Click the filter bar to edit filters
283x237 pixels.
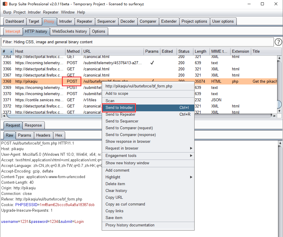point(138,42)
